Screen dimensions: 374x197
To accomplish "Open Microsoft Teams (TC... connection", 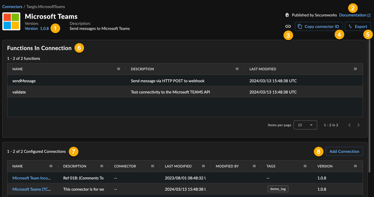I will coord(32,189).
